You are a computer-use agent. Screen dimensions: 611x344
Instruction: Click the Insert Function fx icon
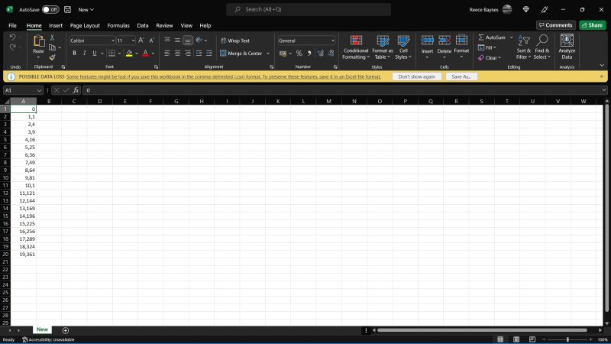pos(76,90)
